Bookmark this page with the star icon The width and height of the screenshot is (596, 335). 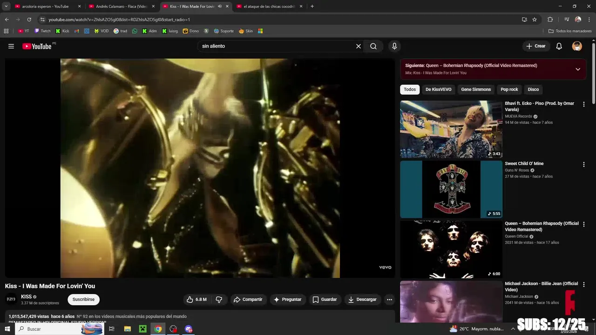[535, 20]
